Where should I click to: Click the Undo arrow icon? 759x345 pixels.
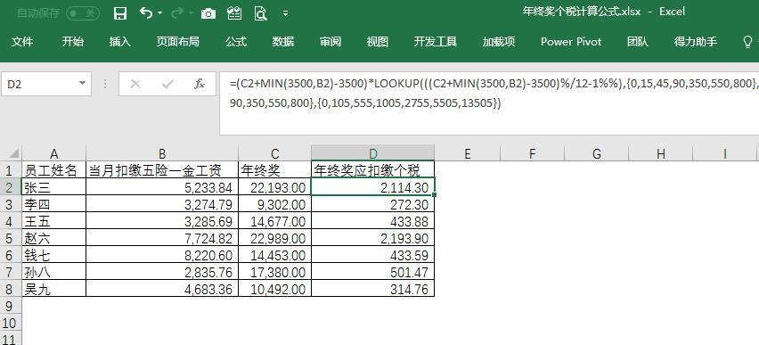pos(146,13)
